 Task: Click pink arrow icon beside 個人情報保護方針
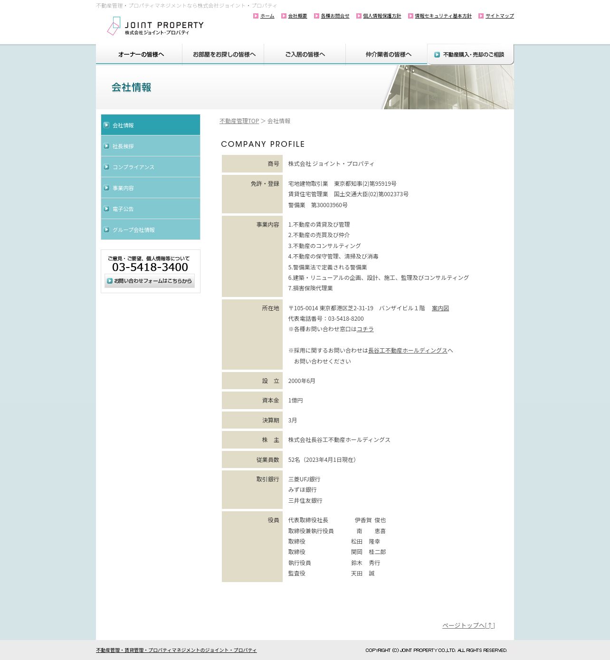pyautogui.click(x=359, y=16)
